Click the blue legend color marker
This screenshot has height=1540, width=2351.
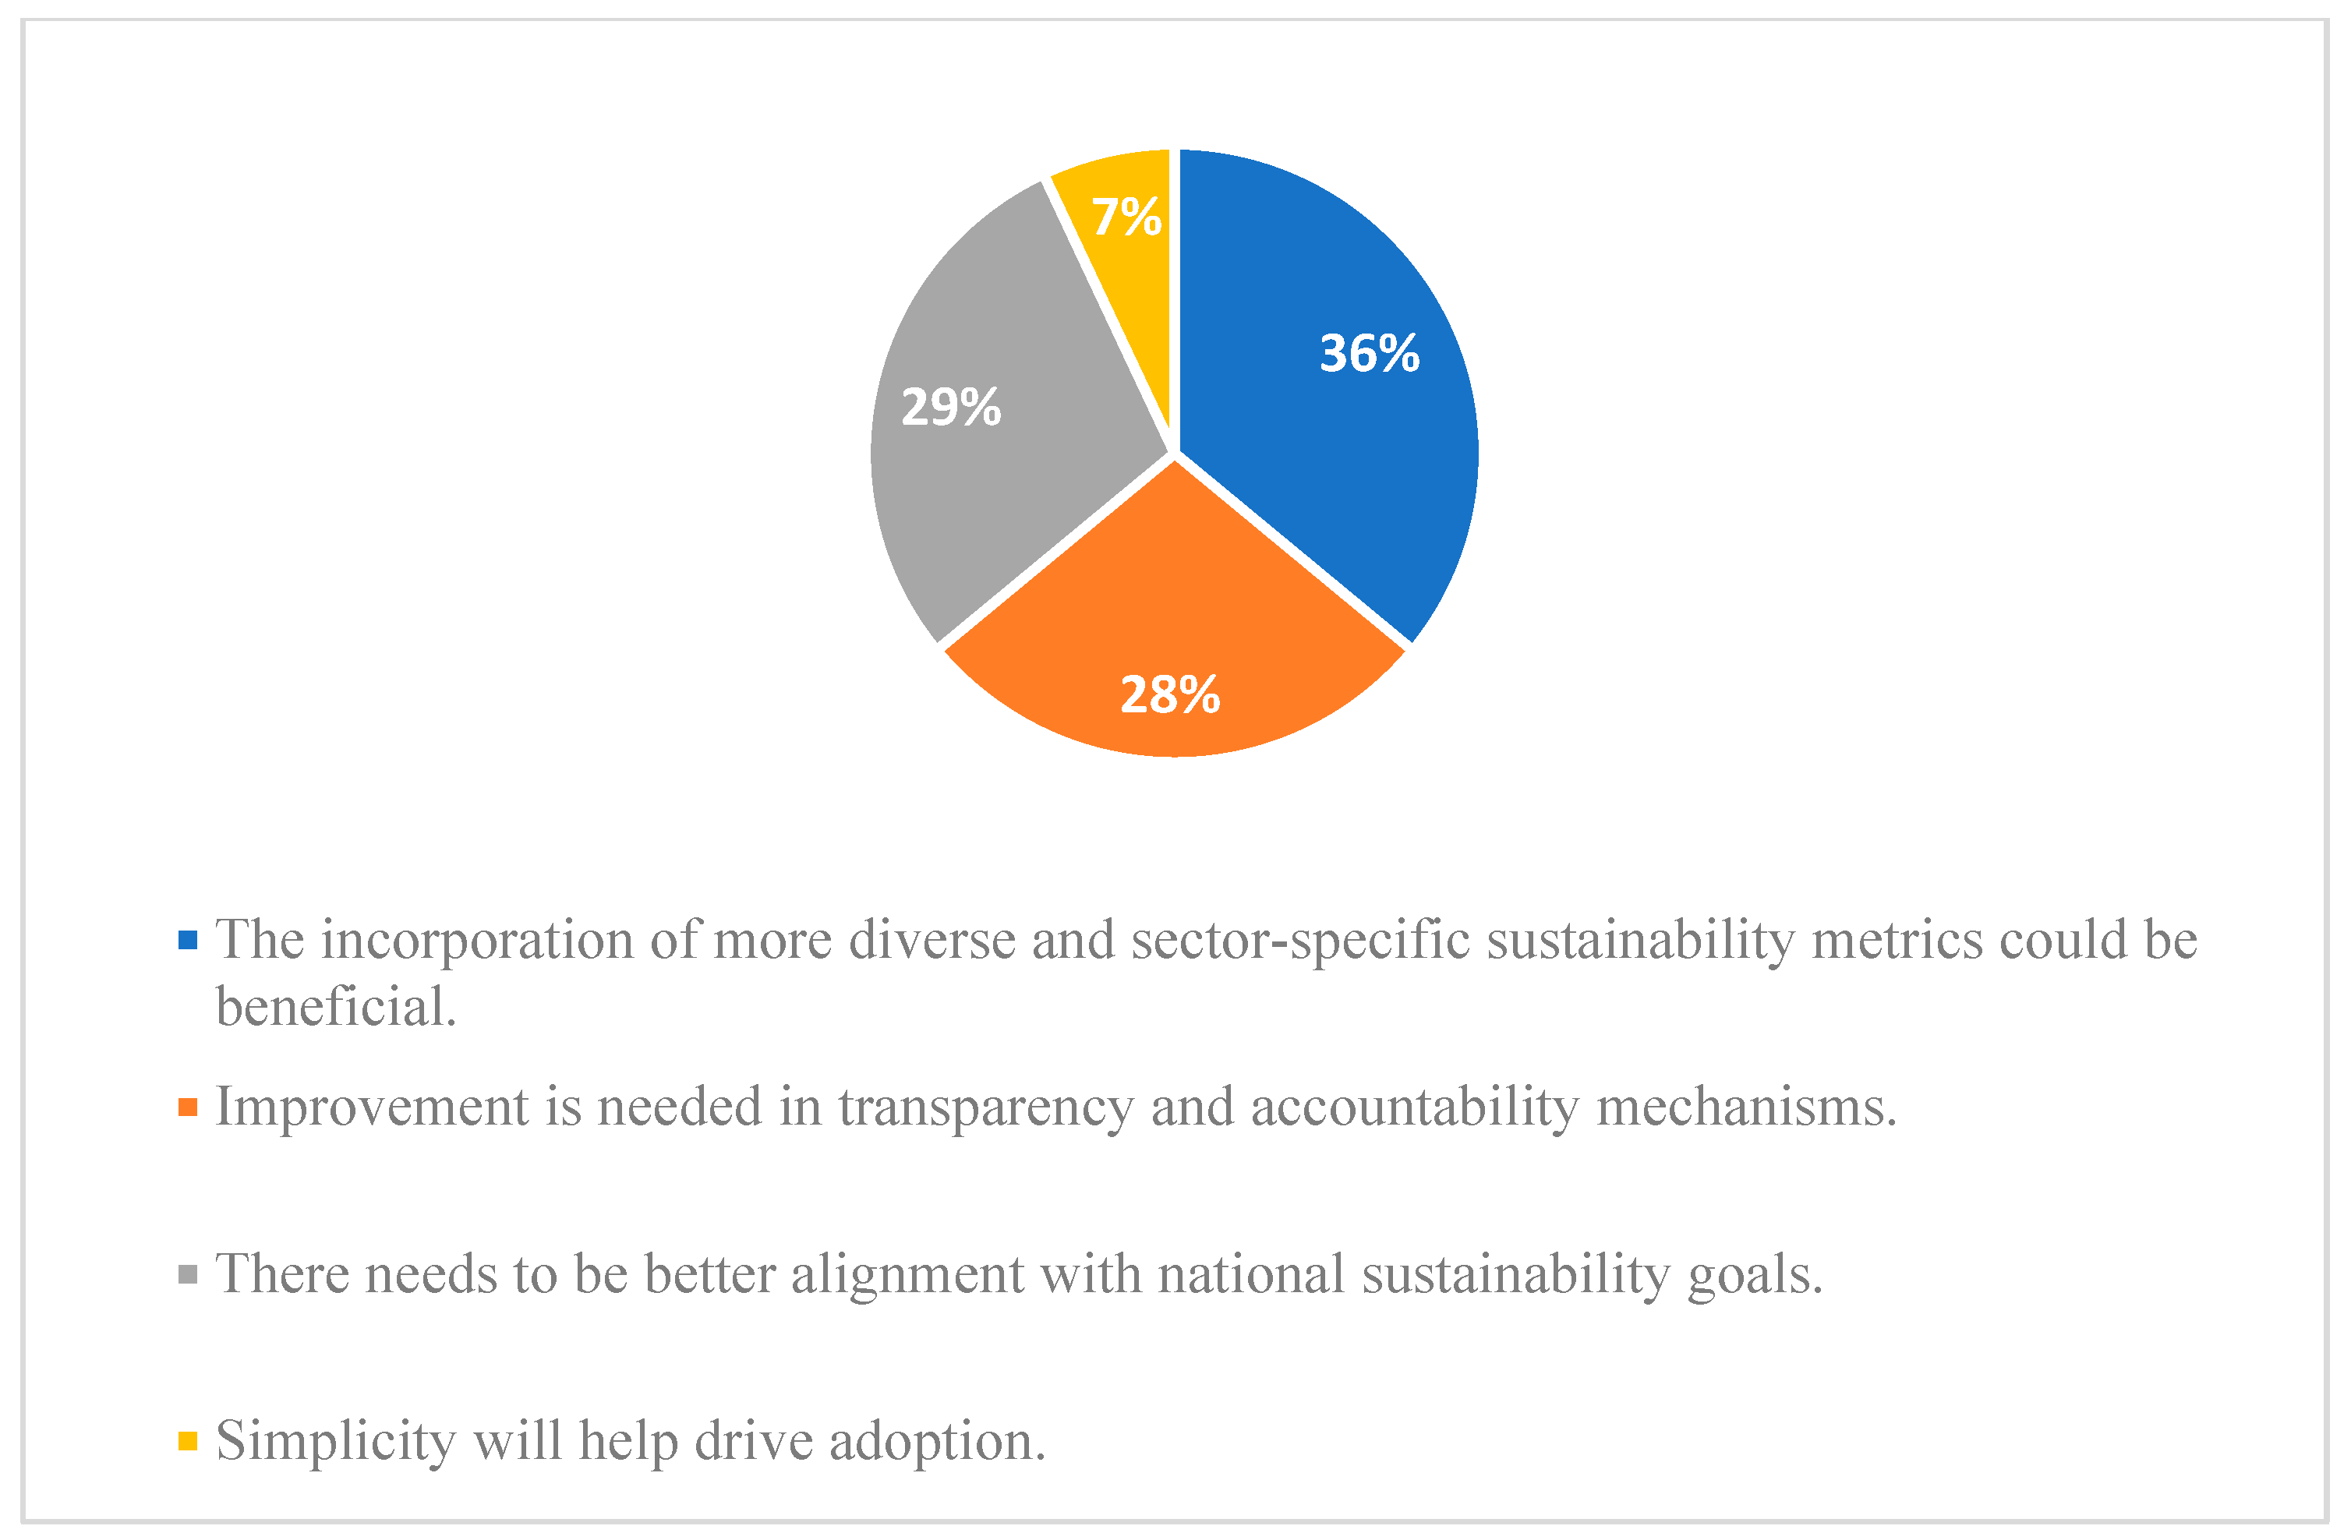(x=188, y=939)
